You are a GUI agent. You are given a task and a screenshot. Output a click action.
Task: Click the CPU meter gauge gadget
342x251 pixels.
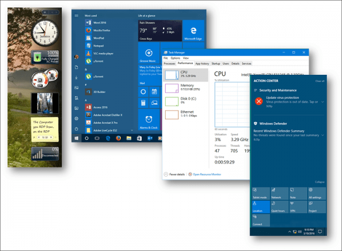click(x=40, y=80)
